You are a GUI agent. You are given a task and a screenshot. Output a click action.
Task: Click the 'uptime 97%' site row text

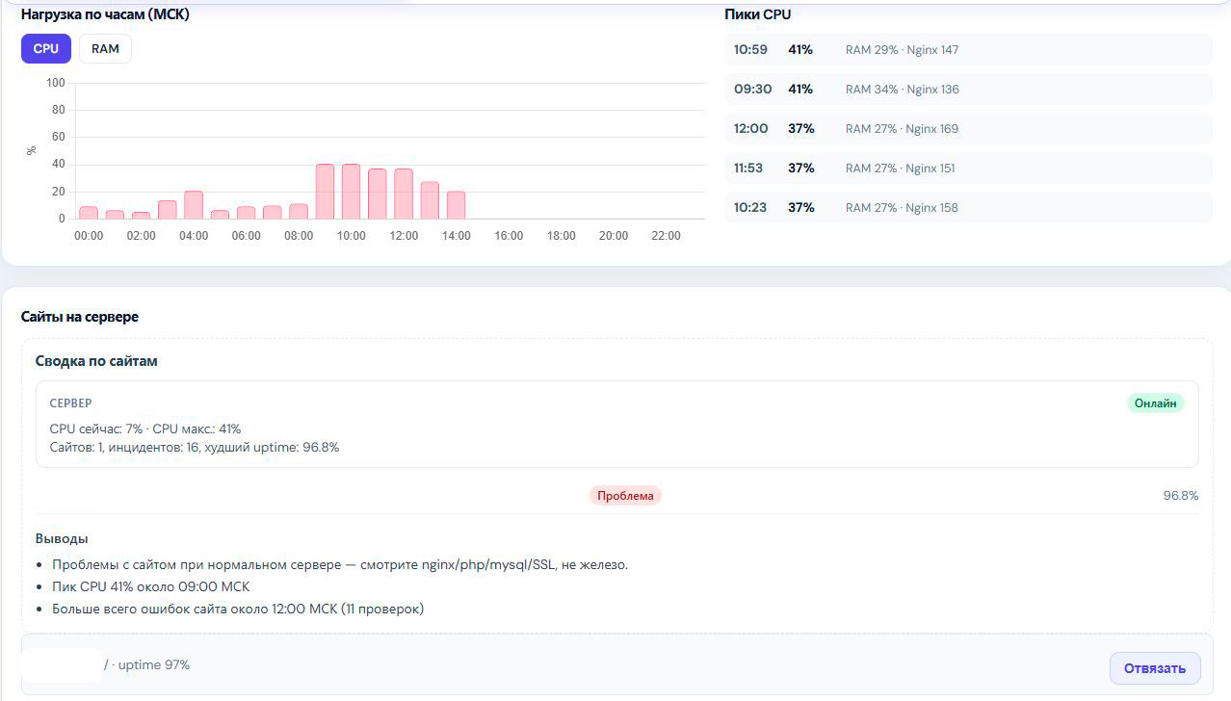(154, 665)
